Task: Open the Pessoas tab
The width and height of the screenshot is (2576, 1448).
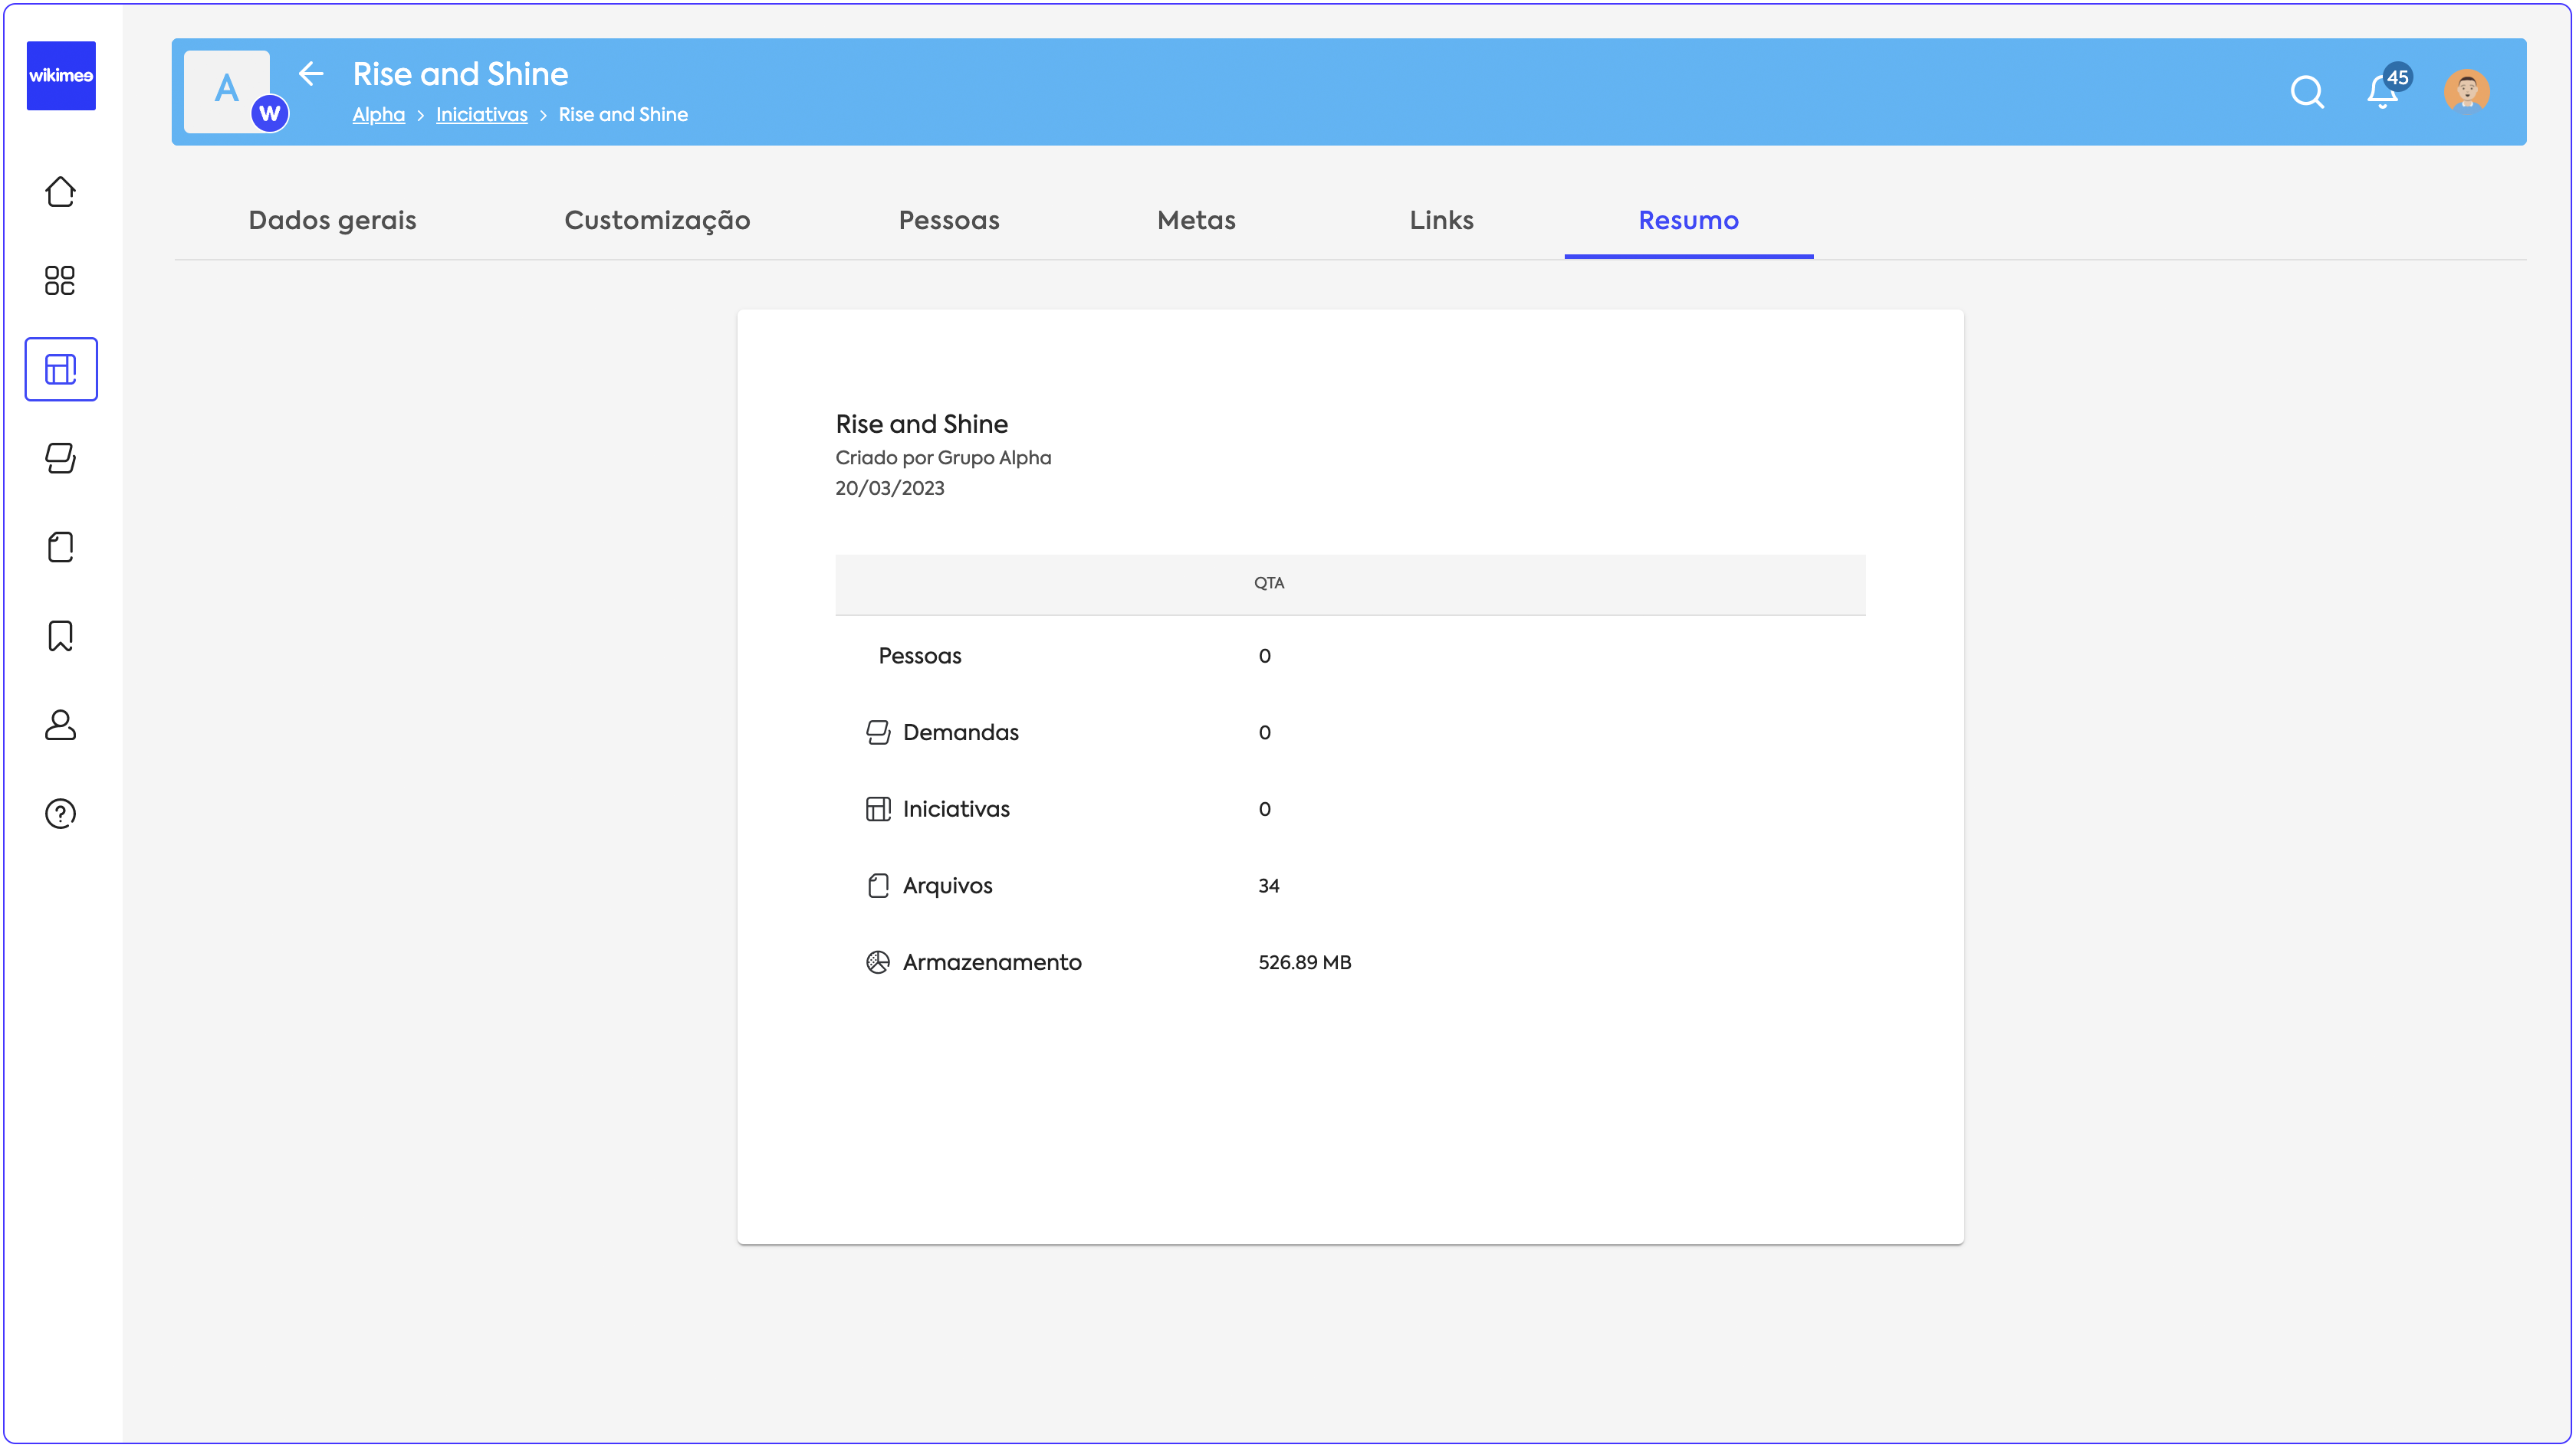Action: point(949,221)
